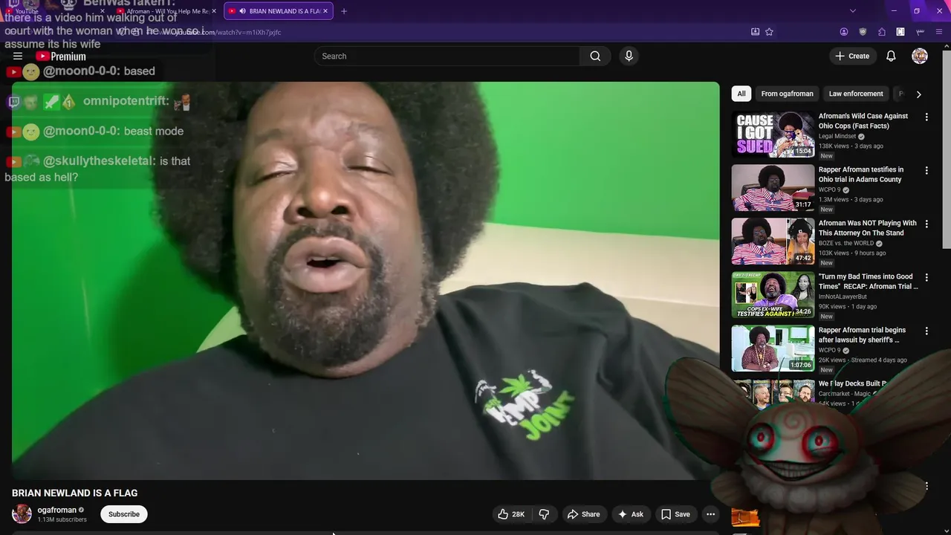Click the Ask button

(x=630, y=514)
